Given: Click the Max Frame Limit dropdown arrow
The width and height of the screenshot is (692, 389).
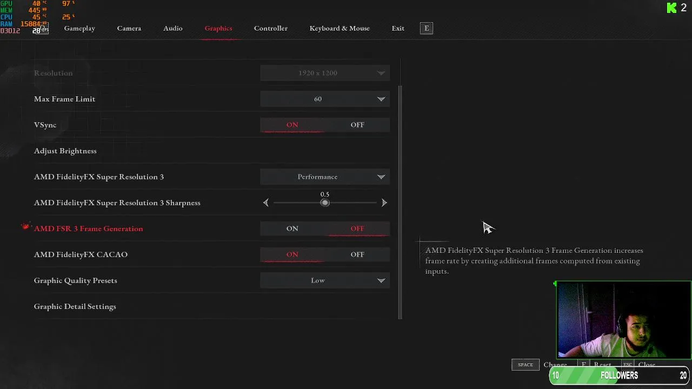Looking at the screenshot, I should point(381,99).
